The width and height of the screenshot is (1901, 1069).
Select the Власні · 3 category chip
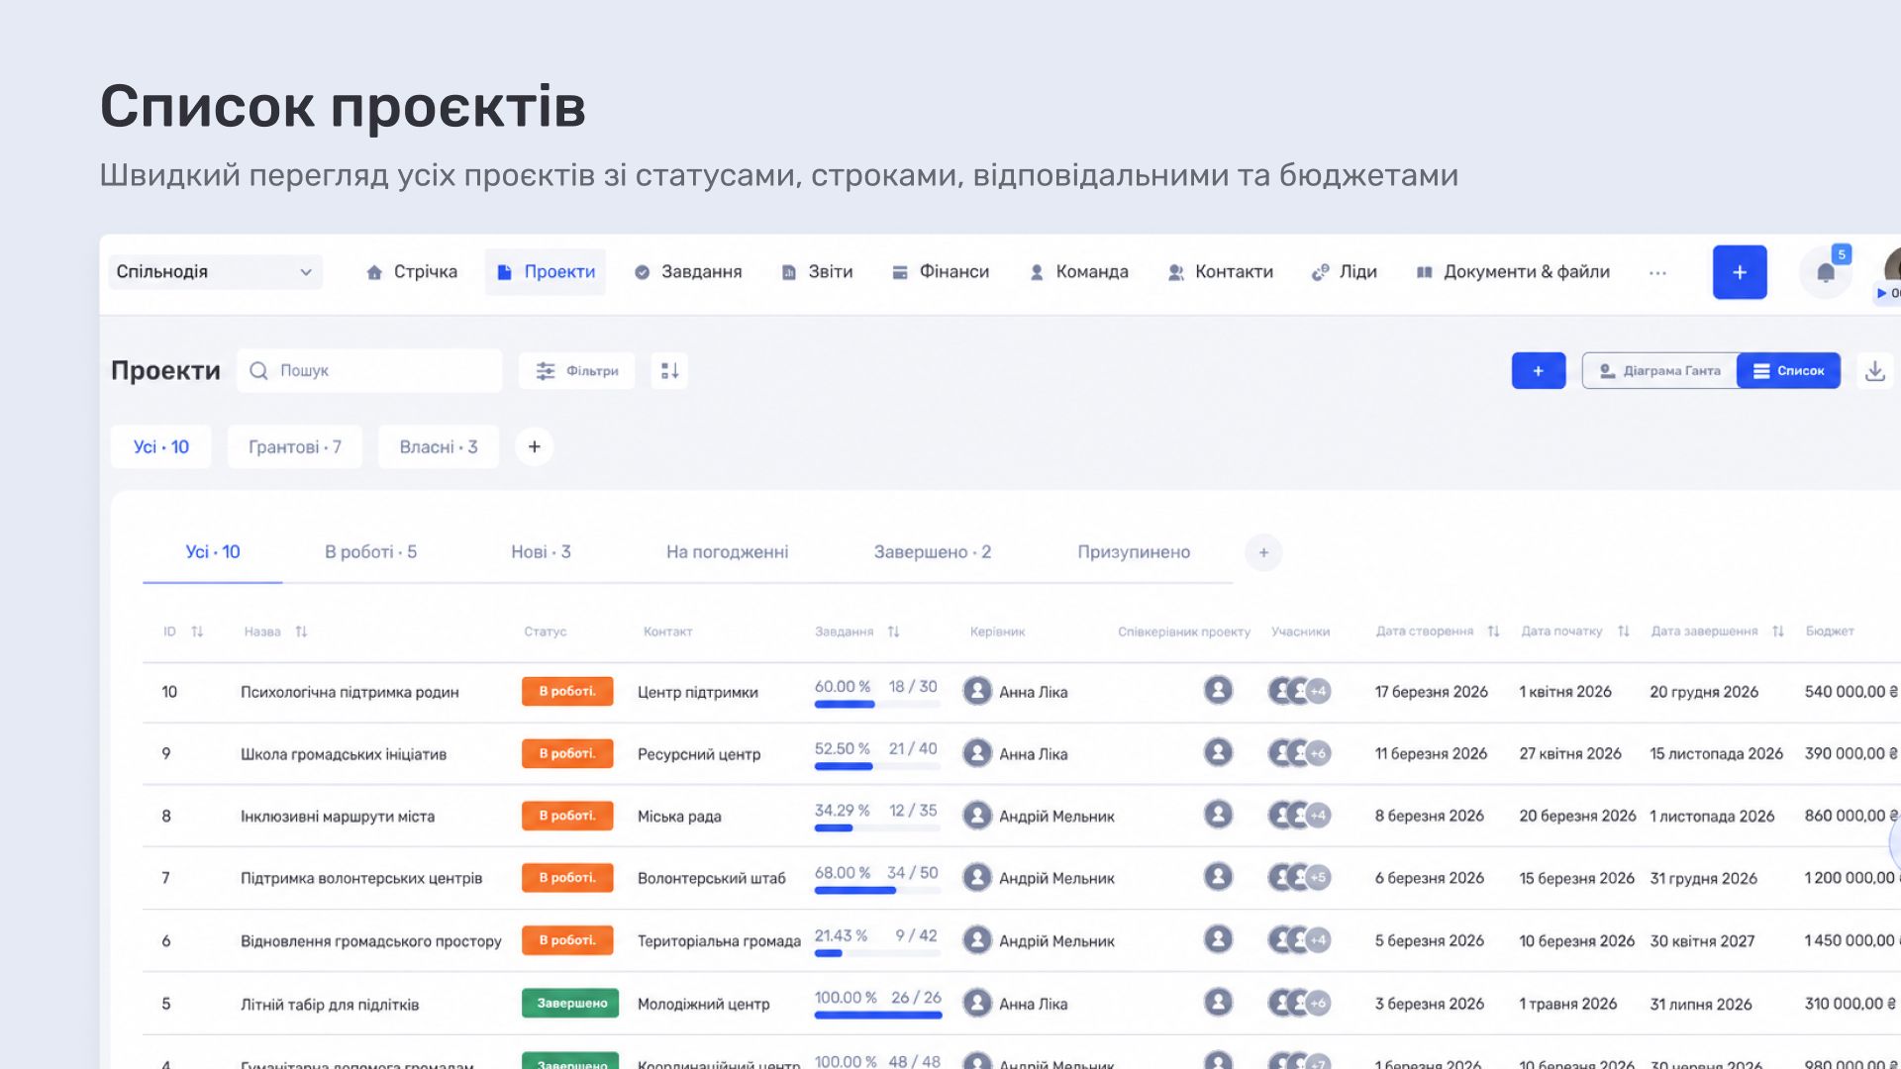click(x=439, y=446)
